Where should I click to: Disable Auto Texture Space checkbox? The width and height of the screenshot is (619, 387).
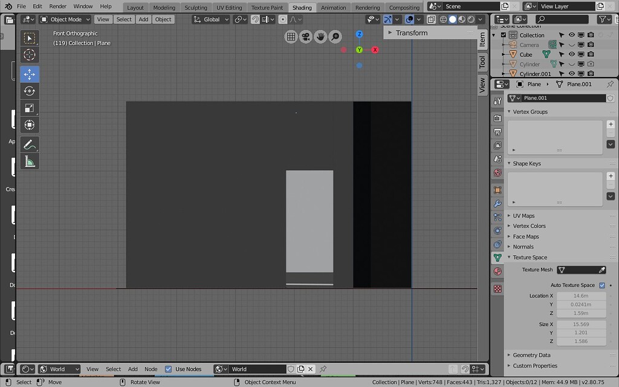[602, 285]
